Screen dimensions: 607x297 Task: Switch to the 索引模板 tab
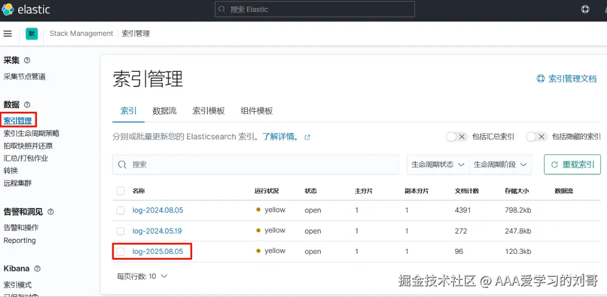click(x=209, y=111)
